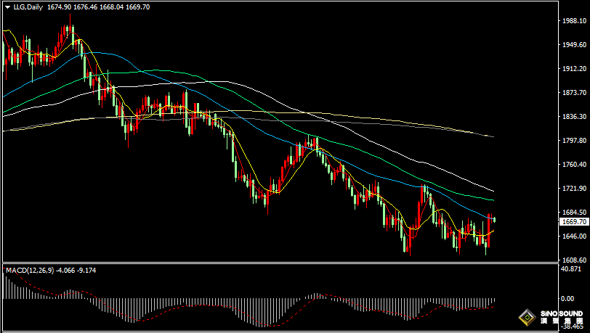
Task: Click the Sino Sound diamond logo icon
Action: pyautogui.click(x=525, y=316)
